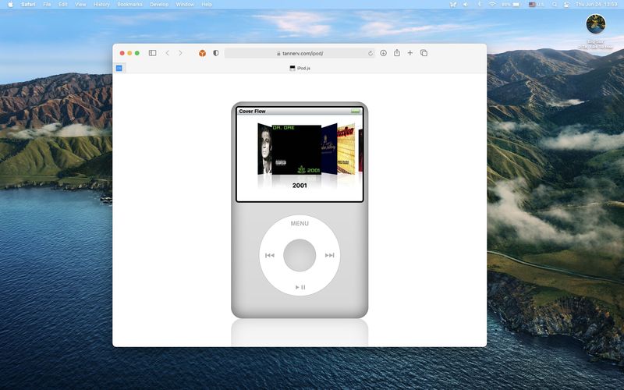
Task: Skip to next track on iPod wheel
Action: point(329,256)
